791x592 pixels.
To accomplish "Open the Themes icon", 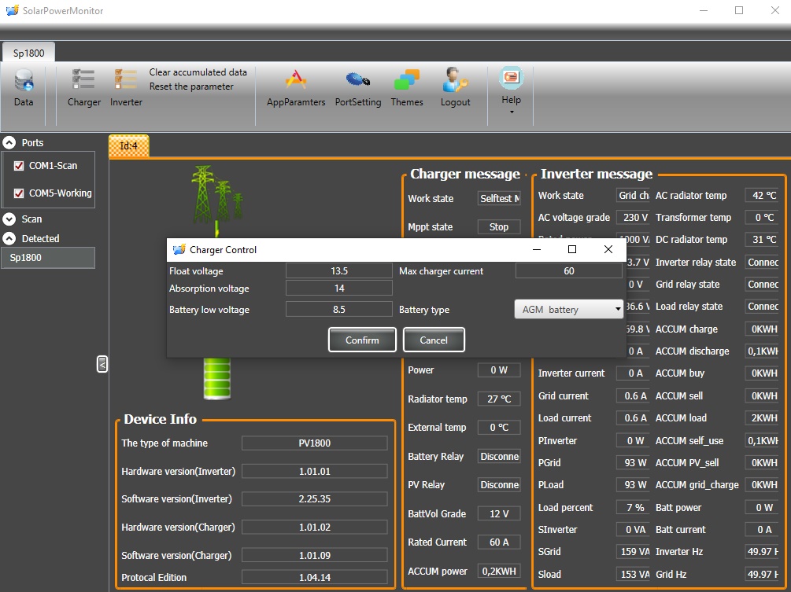I will click(x=407, y=81).
